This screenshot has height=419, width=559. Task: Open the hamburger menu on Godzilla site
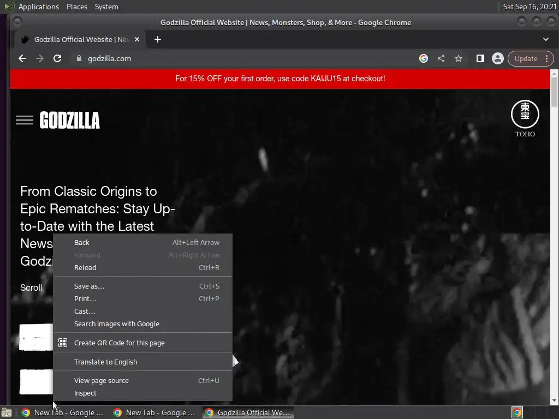tap(25, 120)
